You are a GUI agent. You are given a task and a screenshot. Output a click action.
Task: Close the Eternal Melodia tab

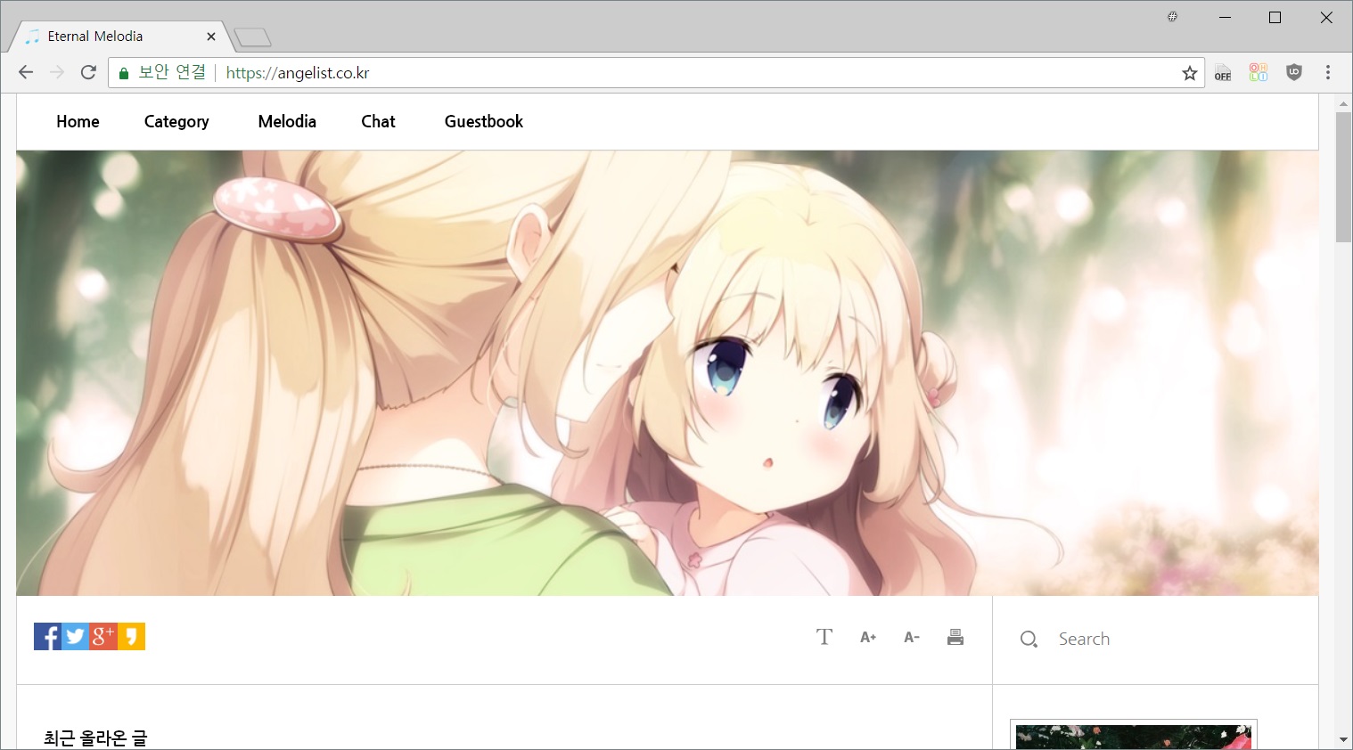click(211, 37)
